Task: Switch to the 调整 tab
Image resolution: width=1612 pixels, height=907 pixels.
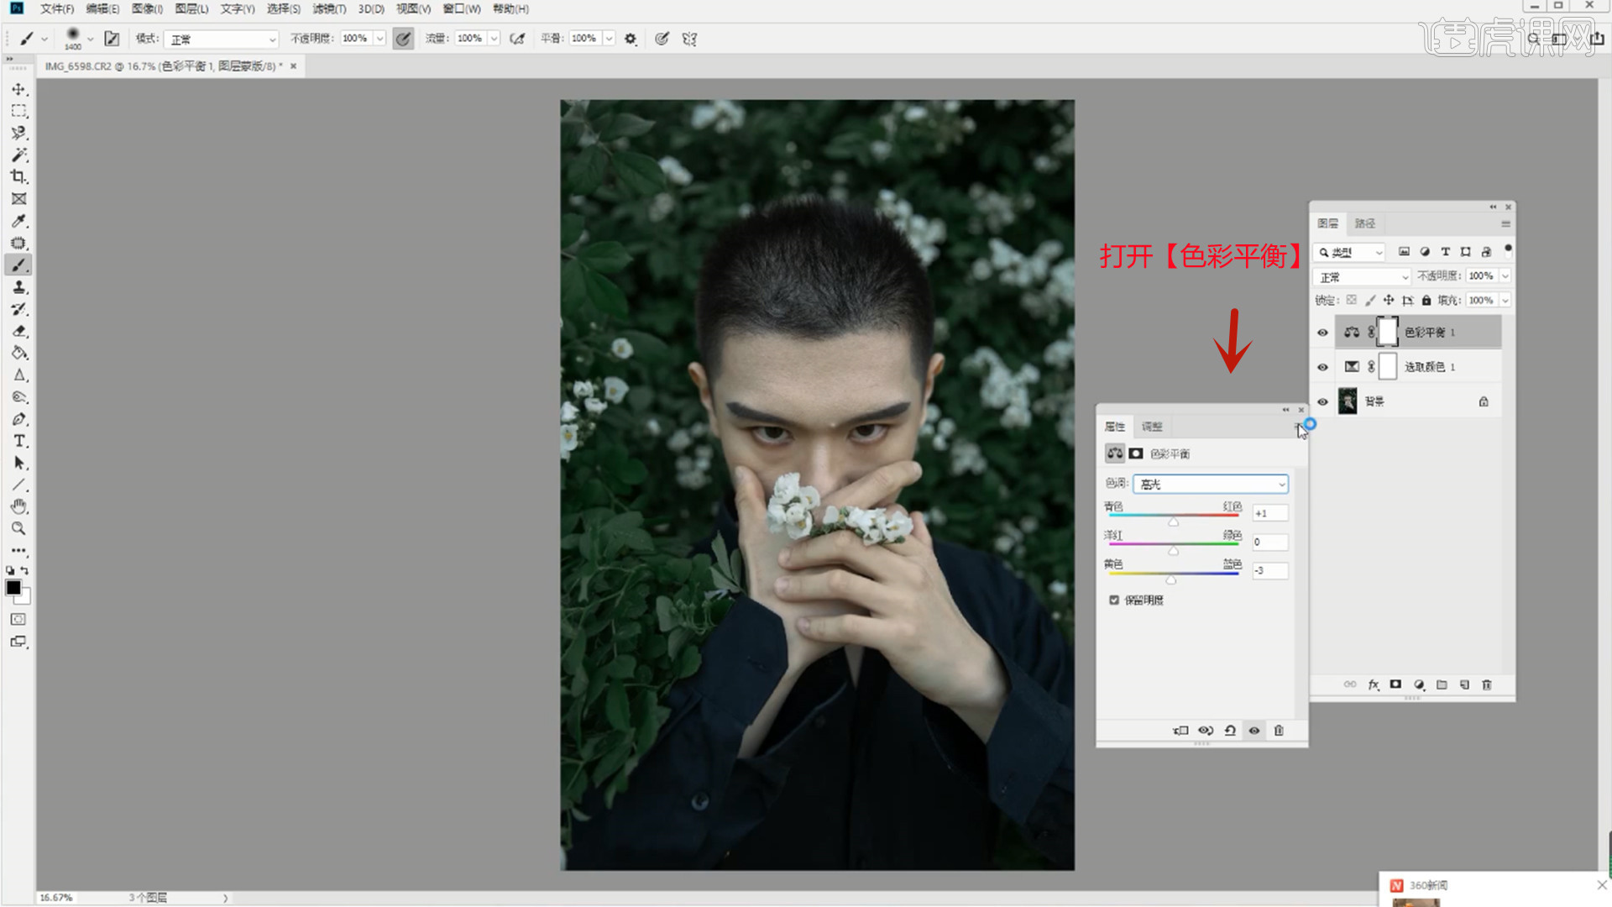Action: click(x=1152, y=427)
